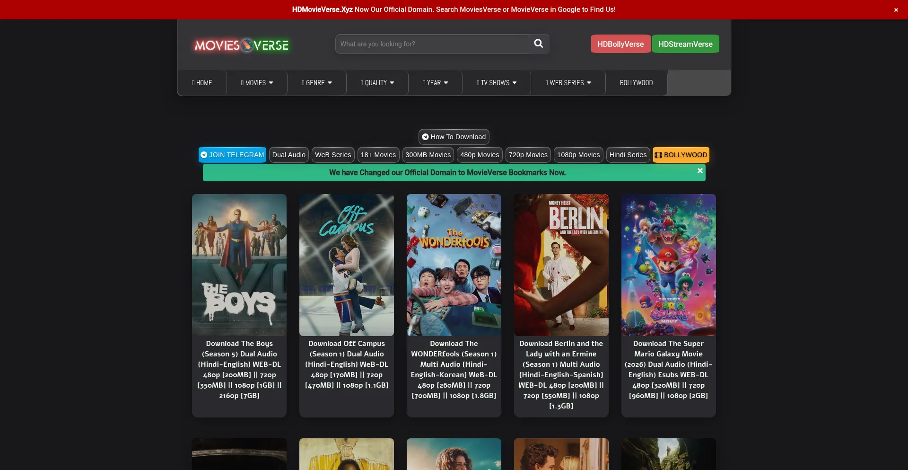Select the WeB Series tag
Image resolution: width=908 pixels, height=470 pixels.
pos(333,155)
